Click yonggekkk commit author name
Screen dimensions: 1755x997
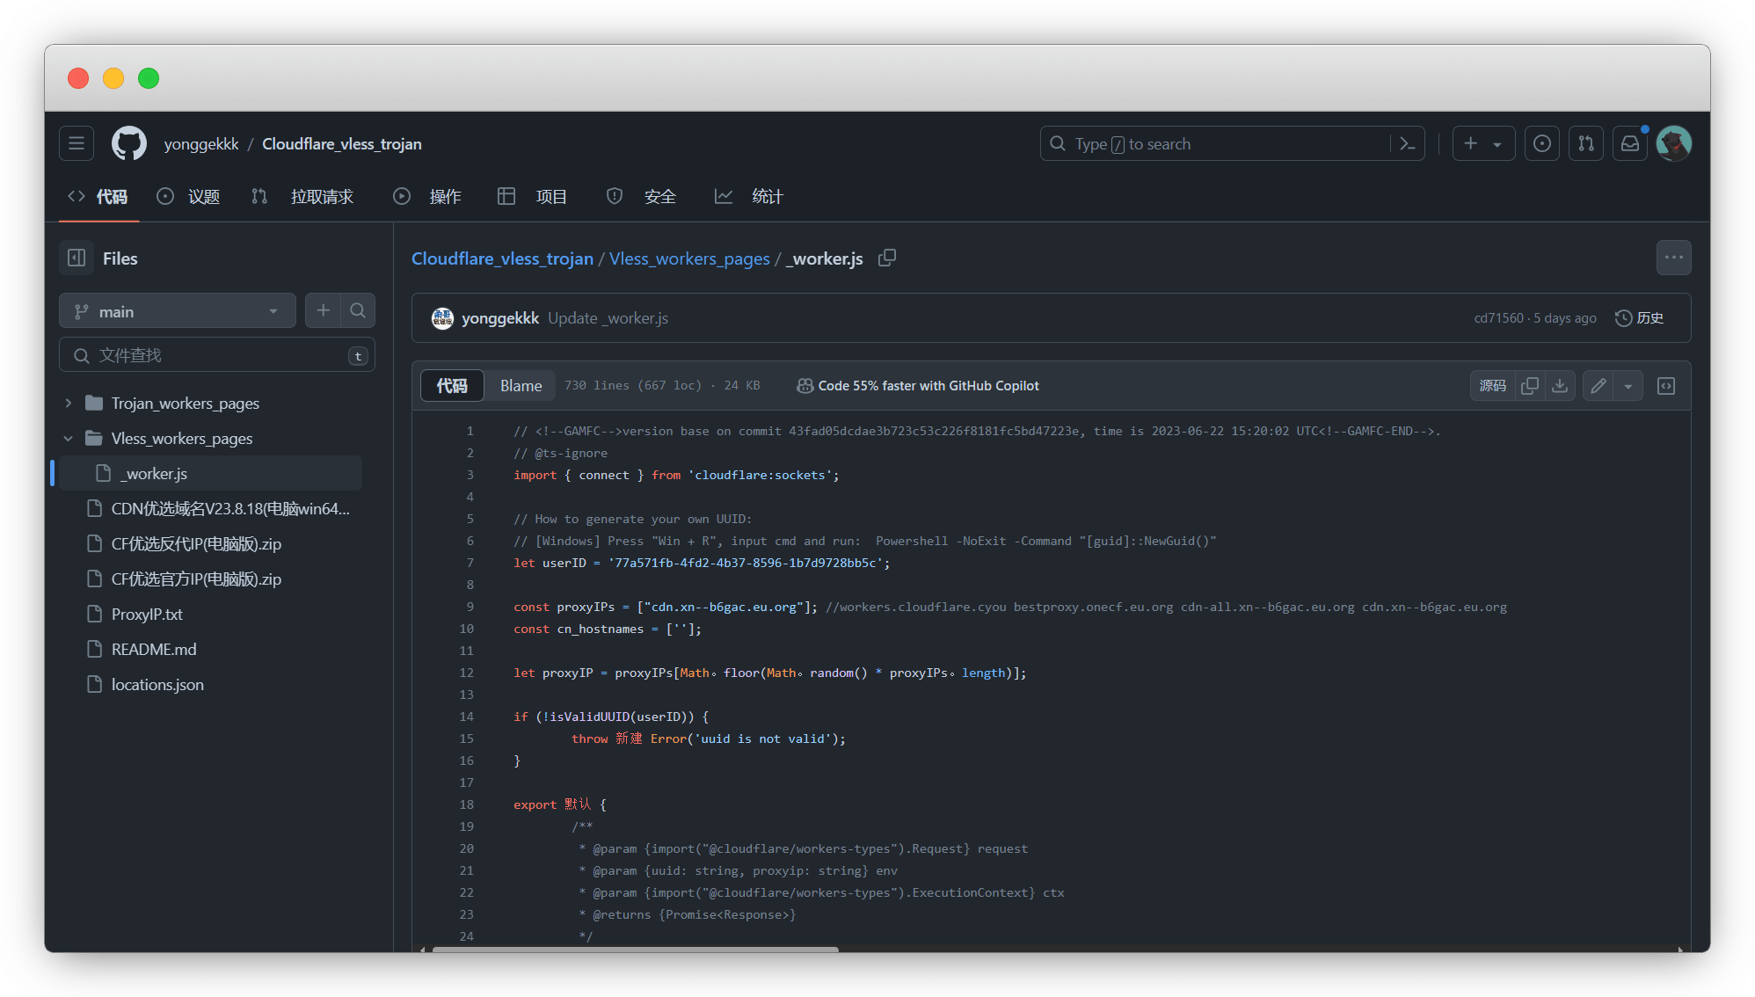pos(499,317)
